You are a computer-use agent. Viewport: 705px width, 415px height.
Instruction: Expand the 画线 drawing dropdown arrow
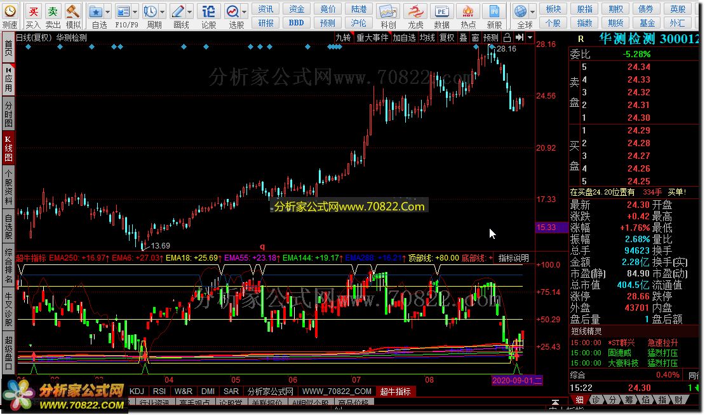(190, 11)
